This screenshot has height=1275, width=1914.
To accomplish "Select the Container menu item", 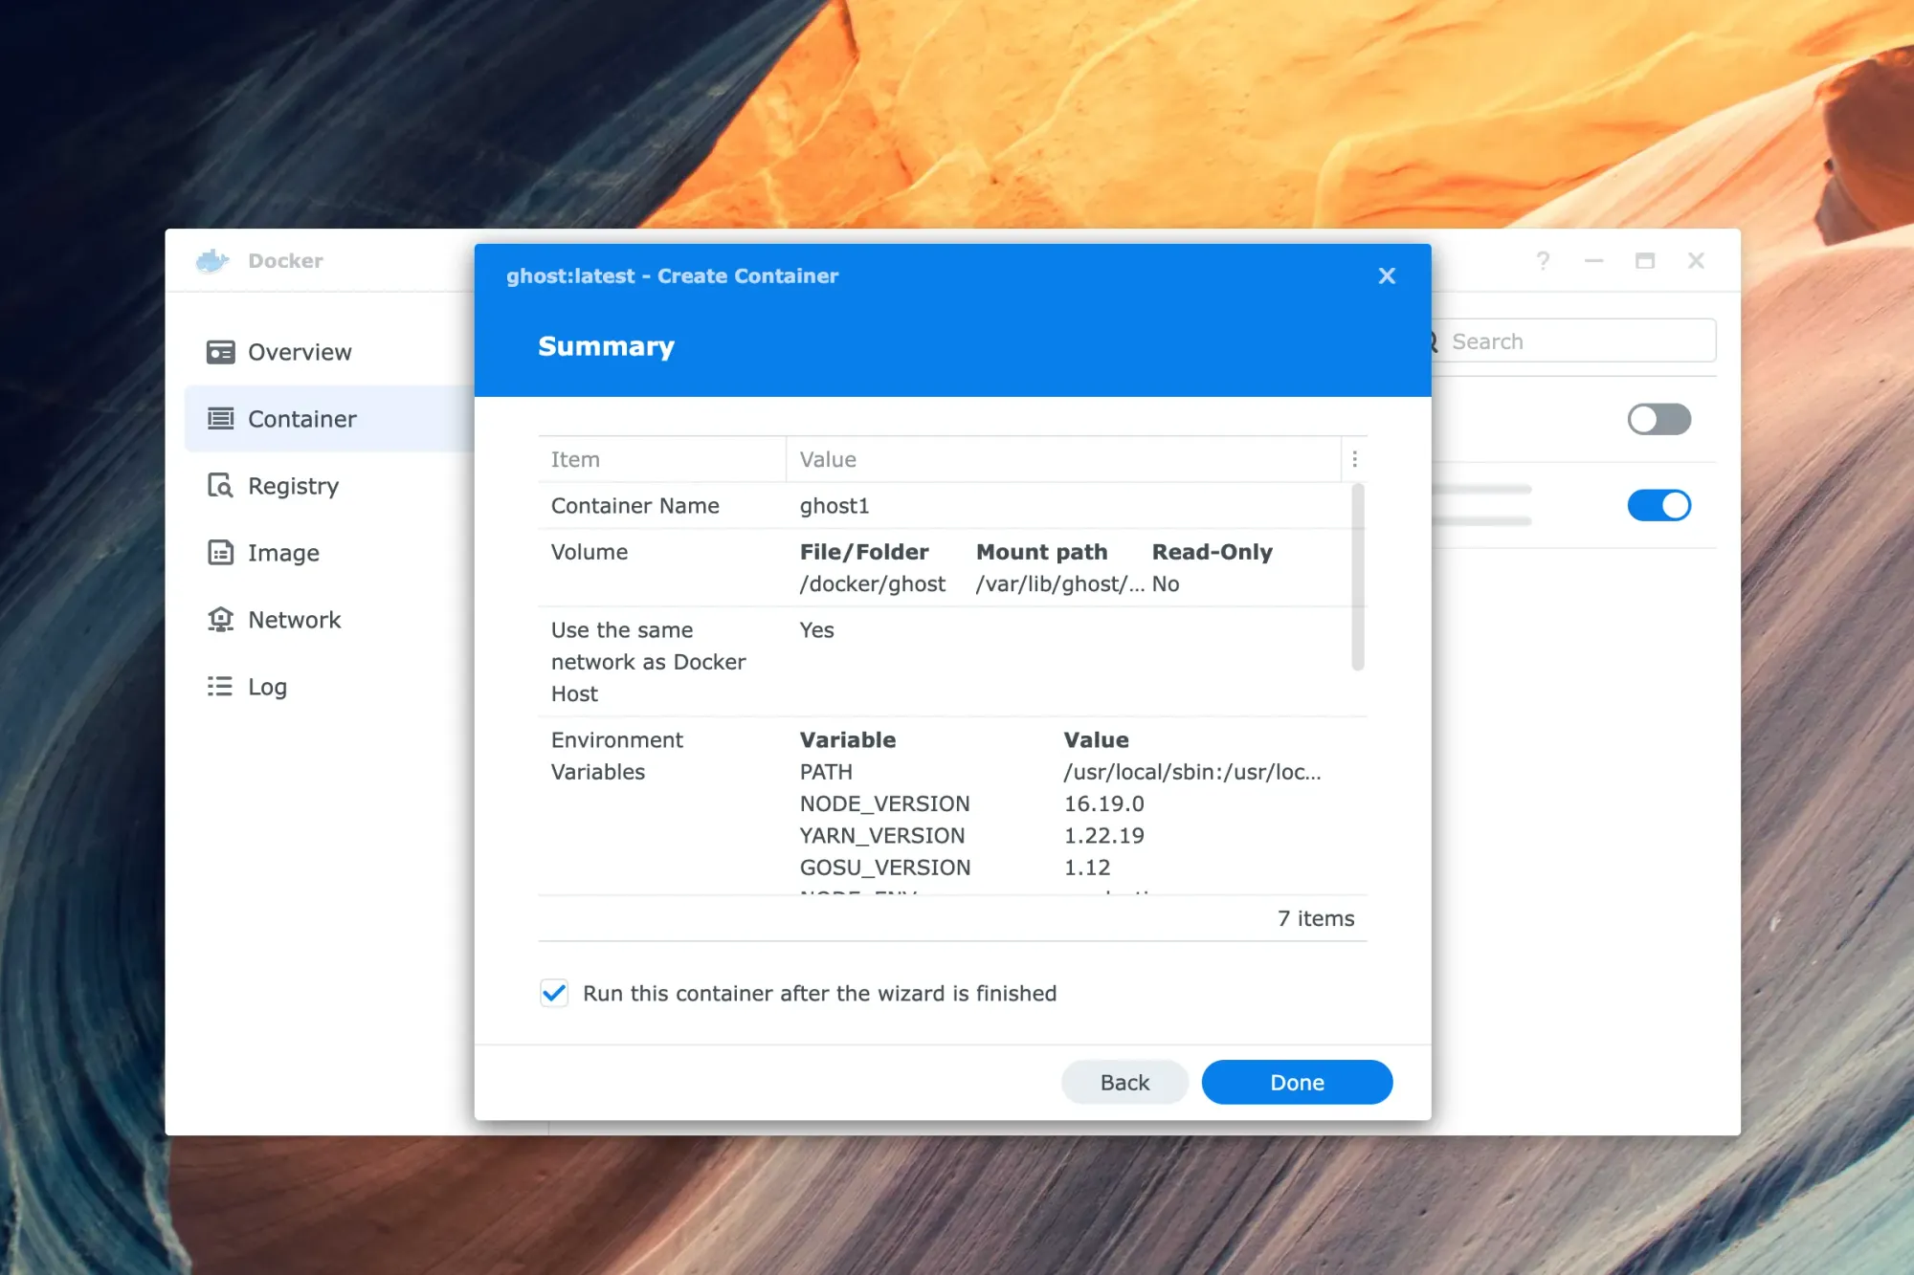I will tap(301, 418).
